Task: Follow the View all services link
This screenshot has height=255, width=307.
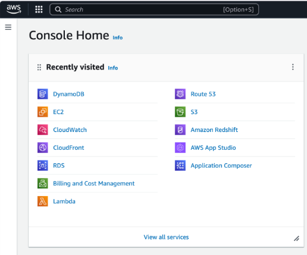Action: [166, 237]
